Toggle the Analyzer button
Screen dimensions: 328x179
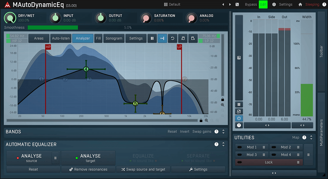coord(83,38)
